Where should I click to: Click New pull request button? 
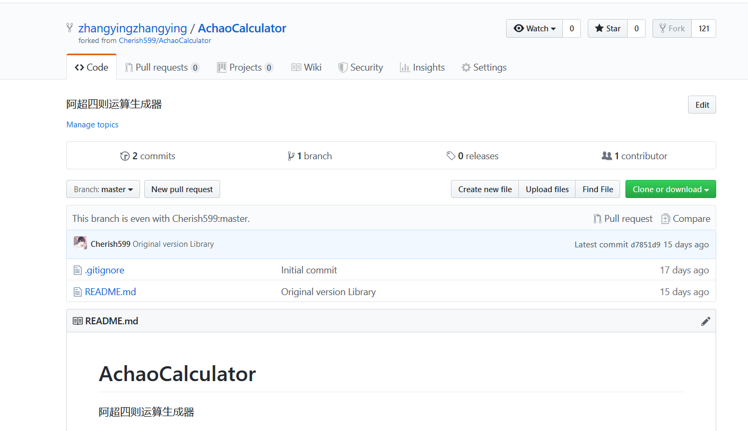(182, 189)
